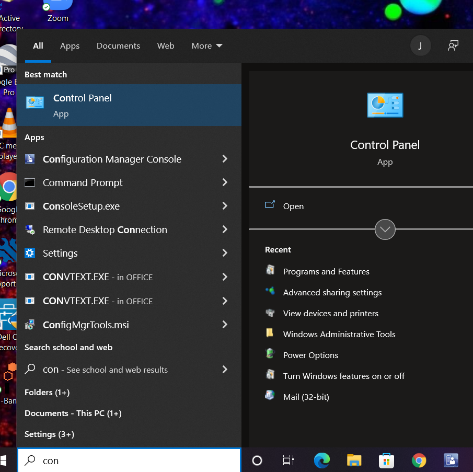The height and width of the screenshot is (472, 473).
Task: Click the Command Prompt icon
Action: [x=30, y=182]
